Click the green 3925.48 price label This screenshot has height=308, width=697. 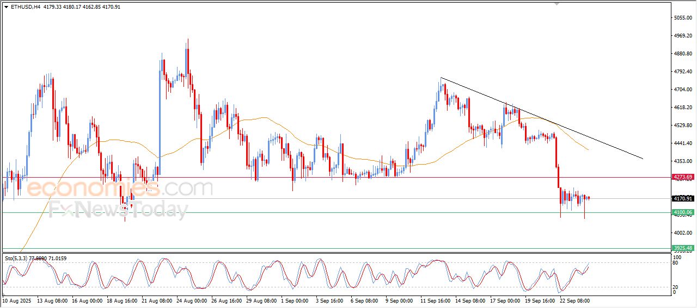click(683, 248)
